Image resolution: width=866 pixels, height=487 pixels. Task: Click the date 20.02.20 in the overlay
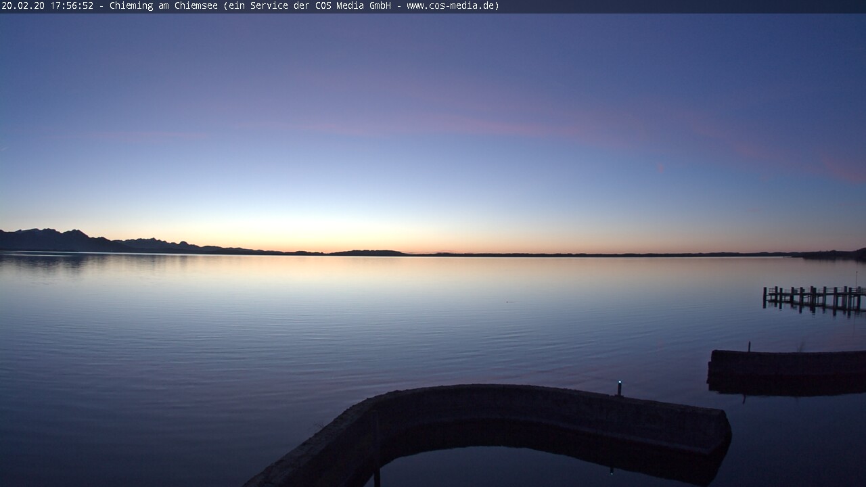23,6
